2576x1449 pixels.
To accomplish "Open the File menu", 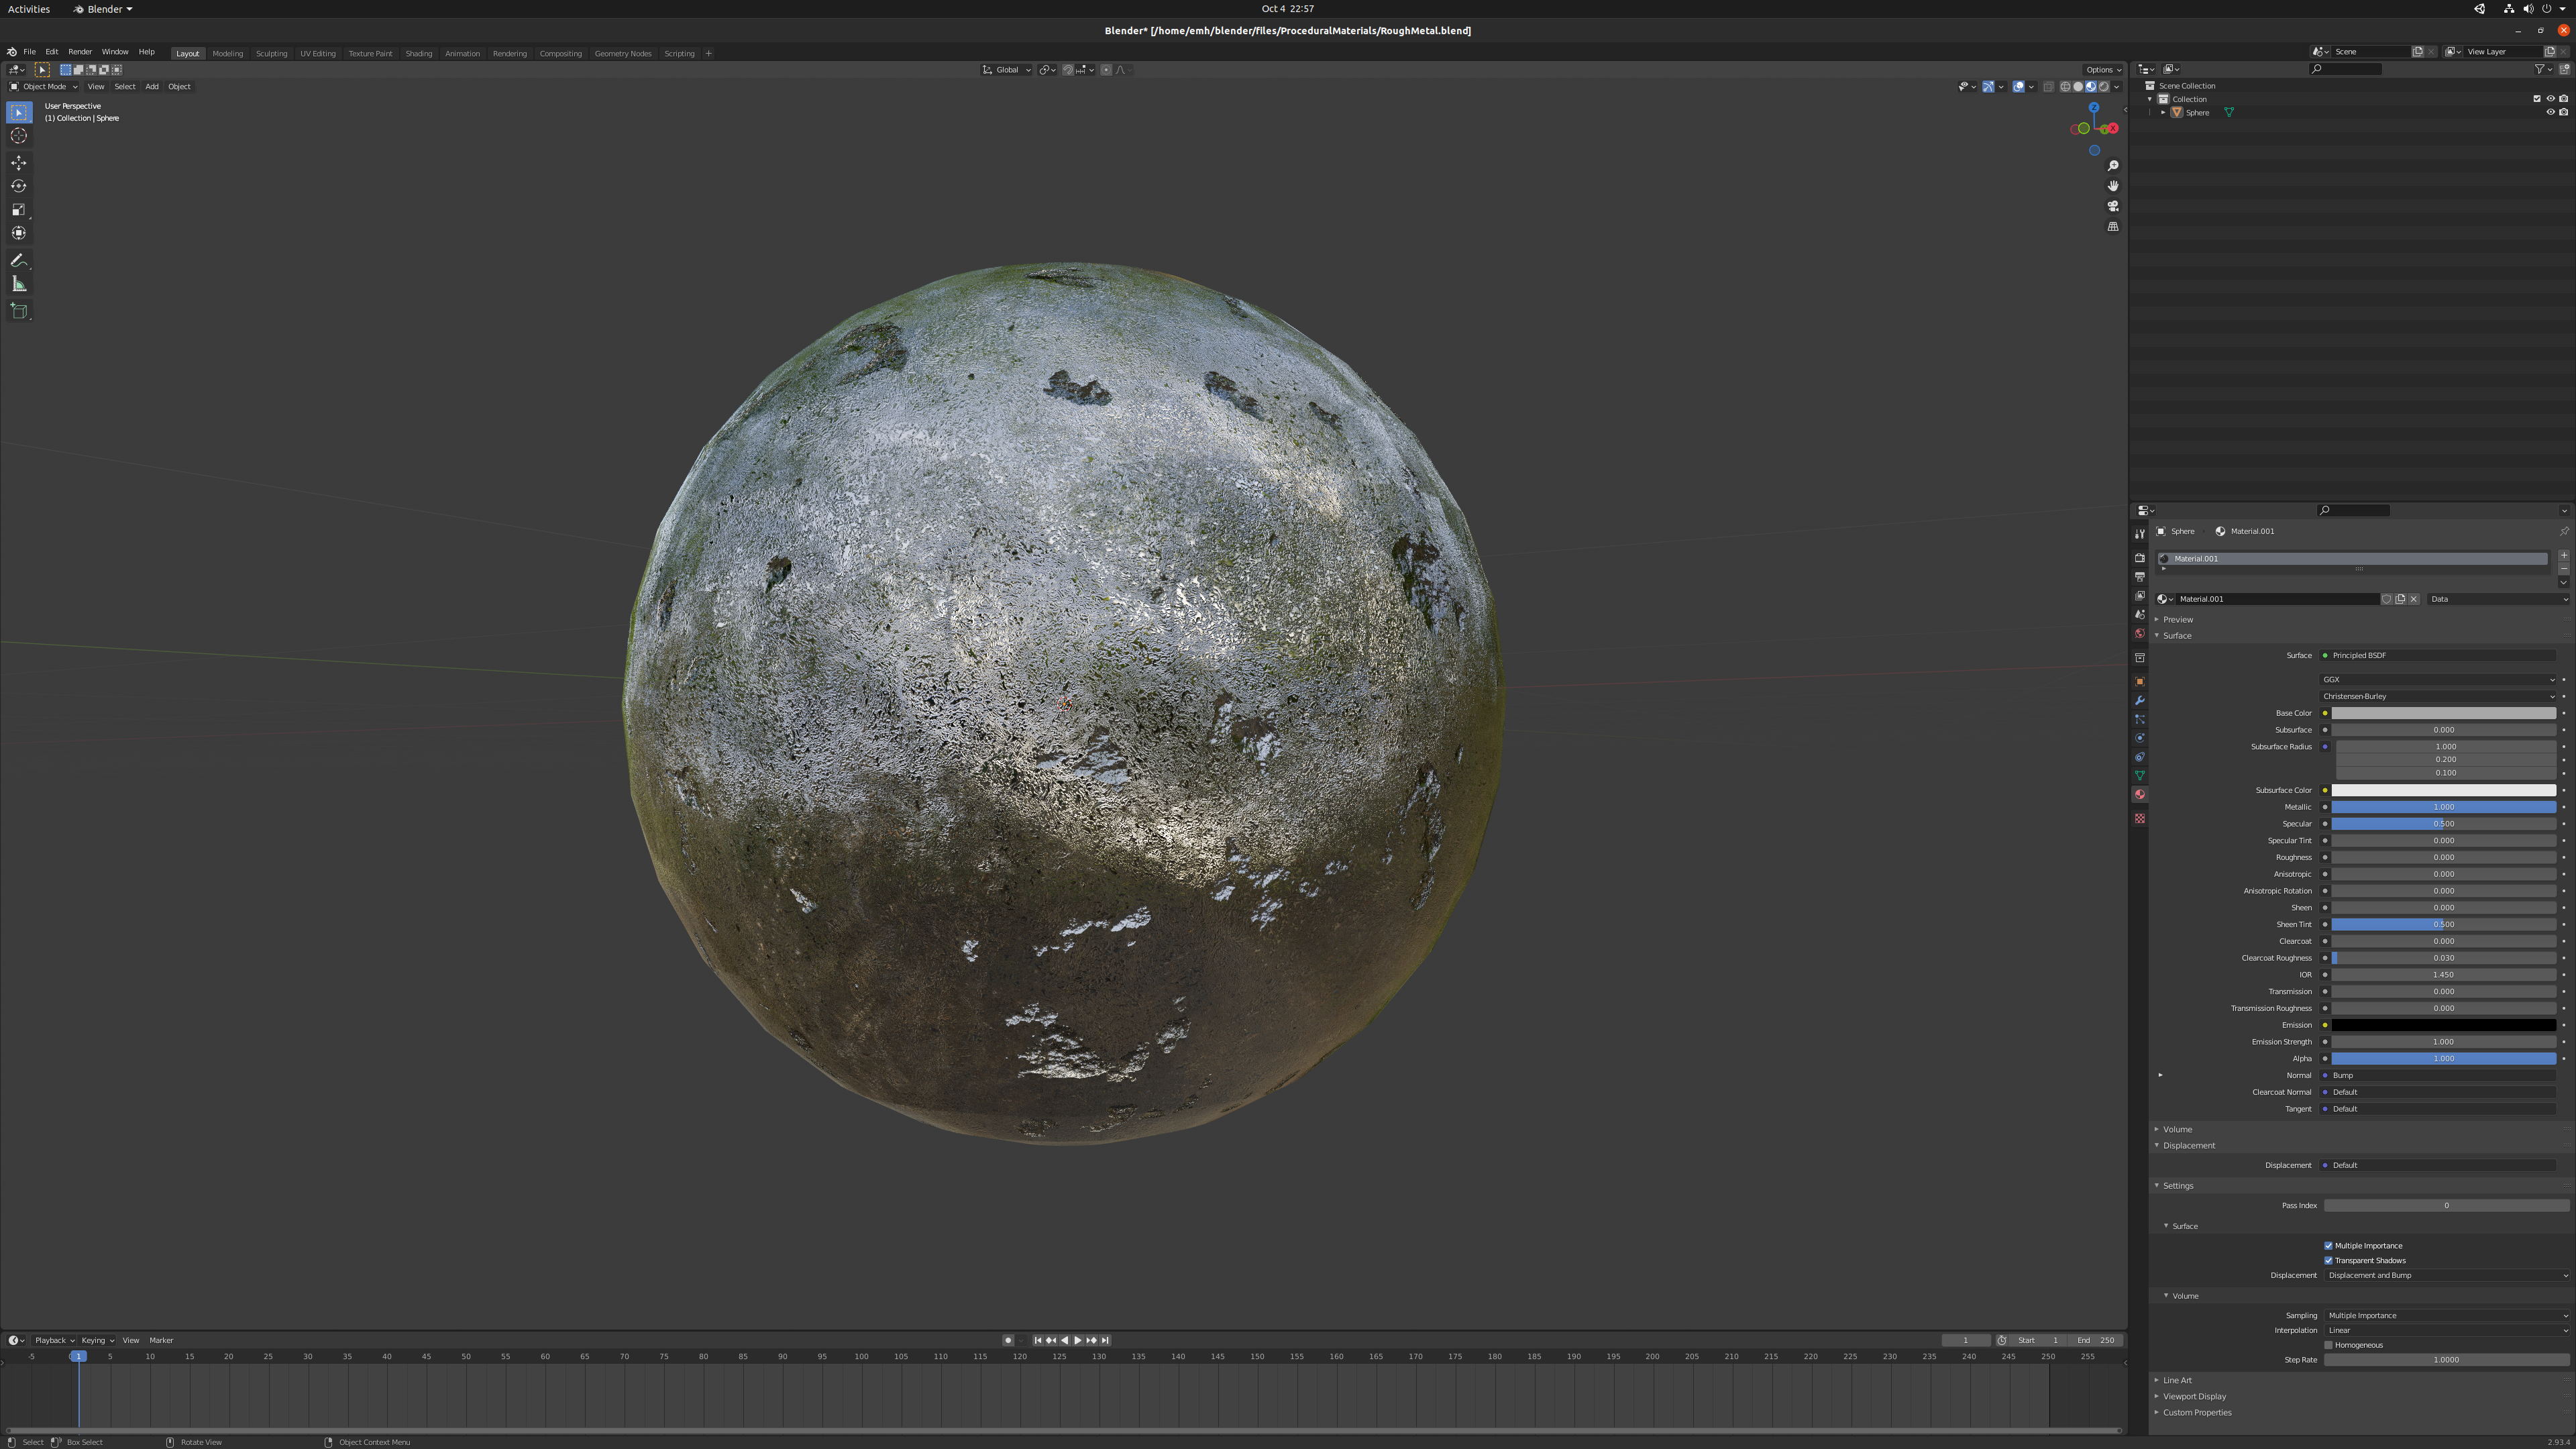I will pyautogui.click(x=30, y=52).
